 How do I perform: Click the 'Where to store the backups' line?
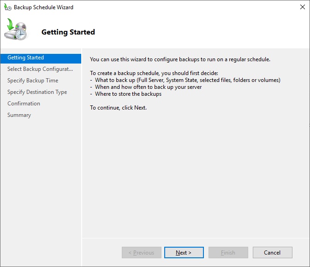tap(126, 94)
